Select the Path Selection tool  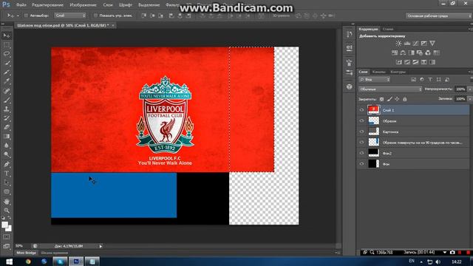point(7,183)
